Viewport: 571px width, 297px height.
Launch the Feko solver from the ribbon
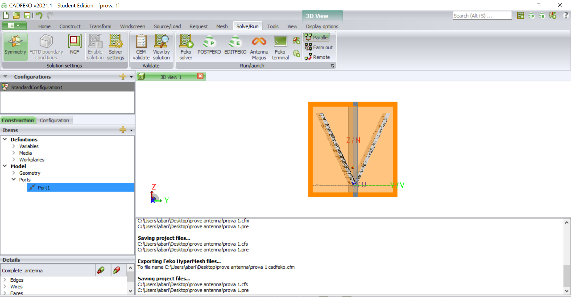pos(186,47)
